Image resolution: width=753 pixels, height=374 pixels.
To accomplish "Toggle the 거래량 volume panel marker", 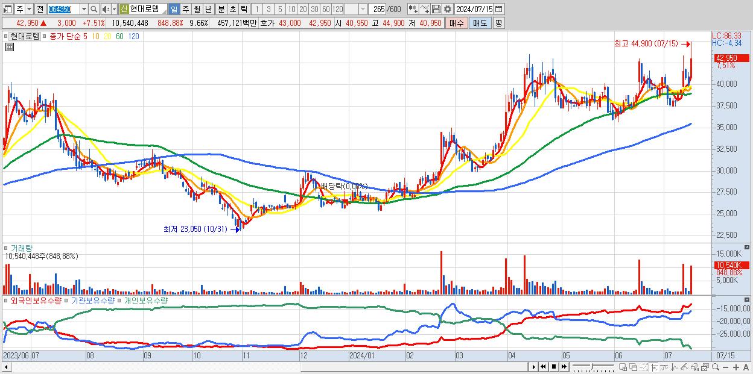I will (6, 248).
